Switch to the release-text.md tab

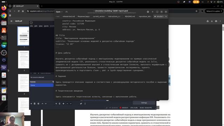(69, 16)
